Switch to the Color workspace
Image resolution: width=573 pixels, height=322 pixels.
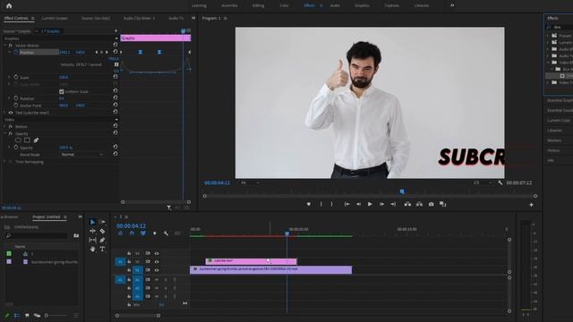284,5
